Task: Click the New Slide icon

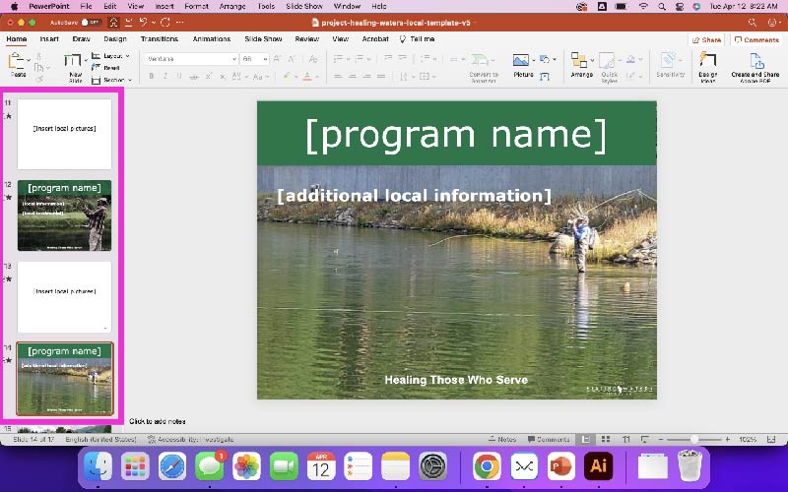Action: click(72, 61)
